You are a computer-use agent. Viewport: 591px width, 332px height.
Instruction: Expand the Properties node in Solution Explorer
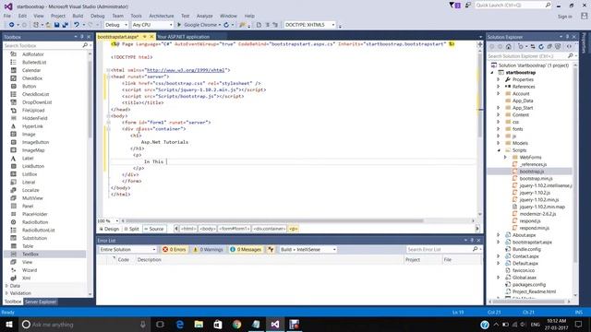[x=499, y=79]
